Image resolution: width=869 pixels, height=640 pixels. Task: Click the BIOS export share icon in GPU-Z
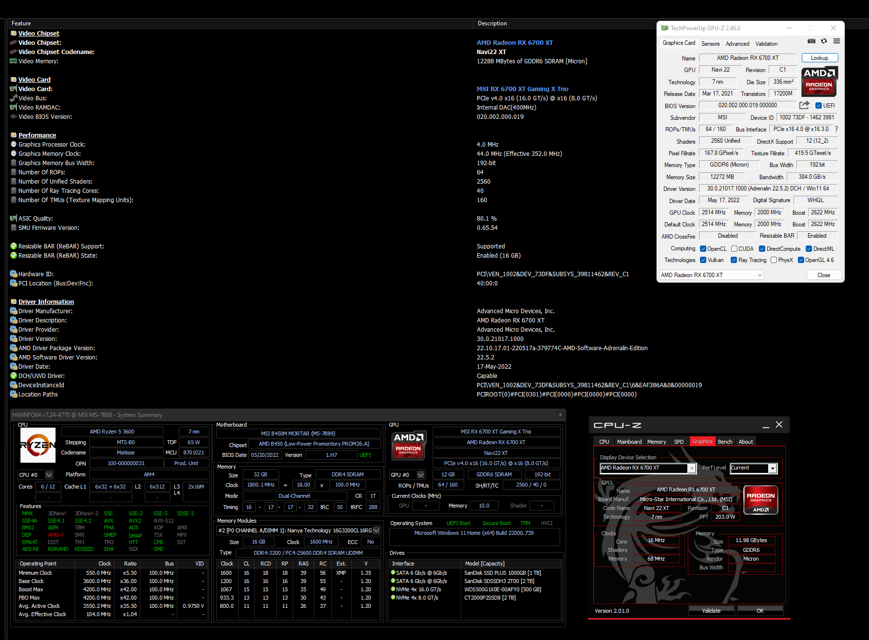coord(804,105)
